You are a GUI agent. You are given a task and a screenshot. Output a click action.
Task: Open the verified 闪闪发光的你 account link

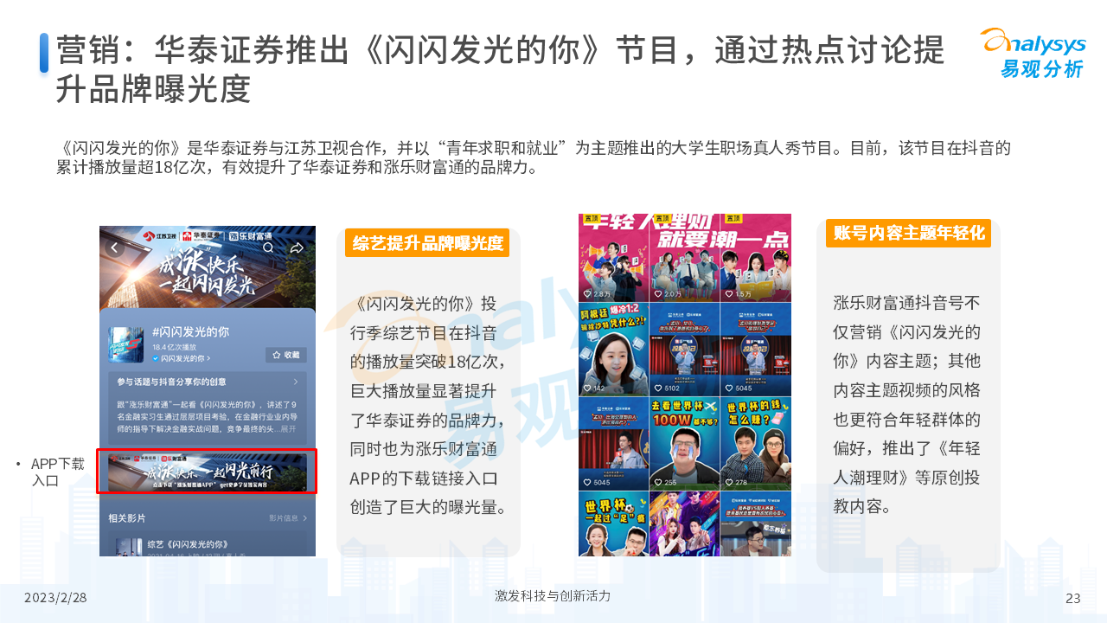[x=181, y=357]
